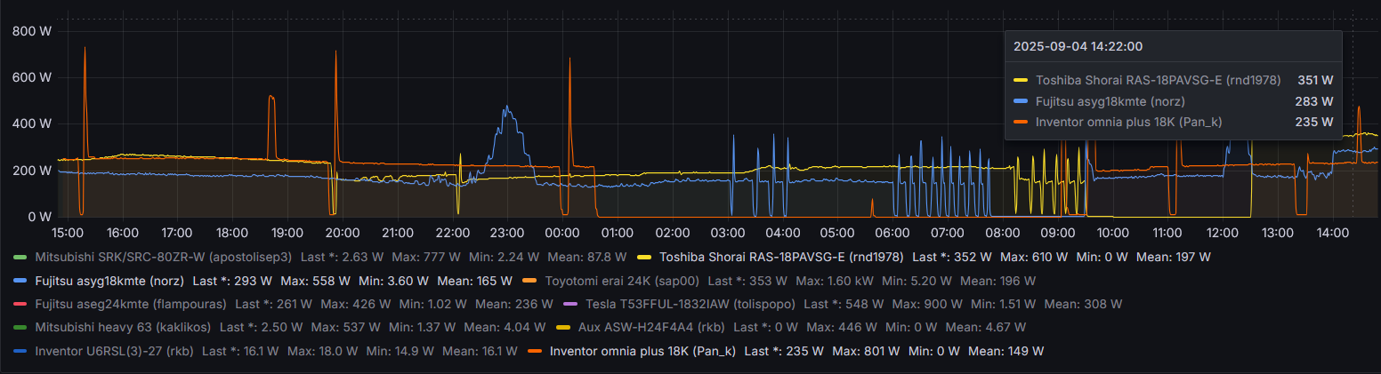Viewport: 1381px width, 374px height.
Task: Open color picker for Aux ASW-H24F4A4 yellow swatch
Action: tap(563, 328)
